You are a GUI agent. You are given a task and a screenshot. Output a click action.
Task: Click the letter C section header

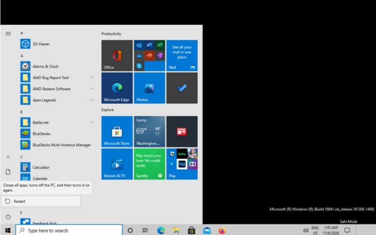[x=22, y=157]
